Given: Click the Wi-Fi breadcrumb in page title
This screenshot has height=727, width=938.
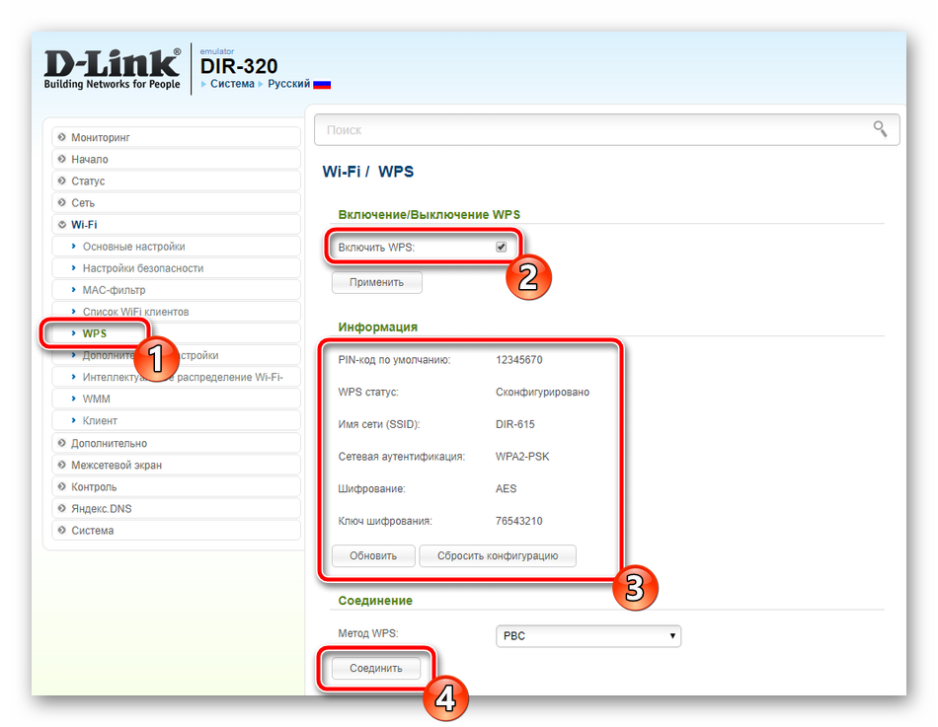Looking at the screenshot, I should coord(341,172).
